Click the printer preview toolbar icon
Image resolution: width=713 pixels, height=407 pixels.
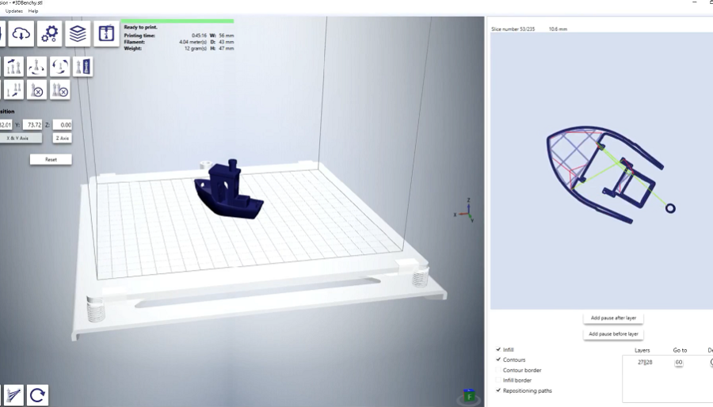(106, 33)
